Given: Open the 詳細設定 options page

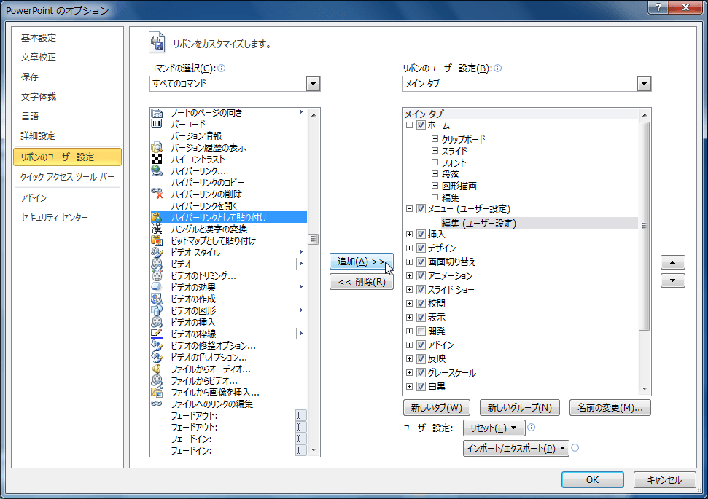Looking at the screenshot, I should [38, 135].
